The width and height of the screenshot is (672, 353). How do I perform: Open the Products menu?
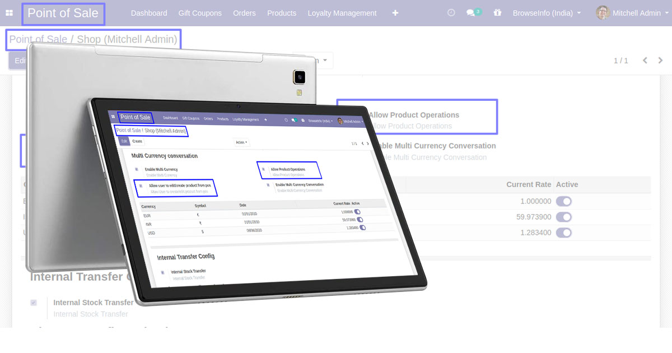(x=282, y=13)
